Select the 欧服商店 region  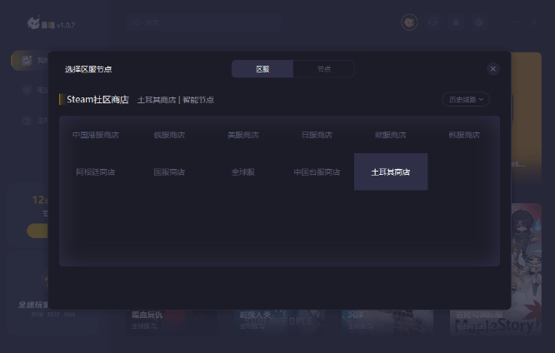(390, 135)
